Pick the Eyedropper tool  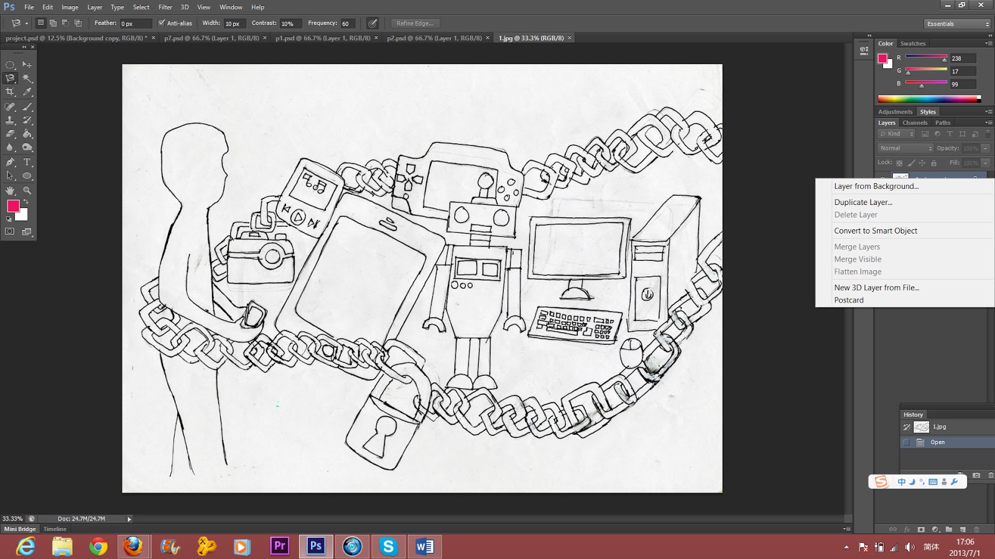click(27, 92)
